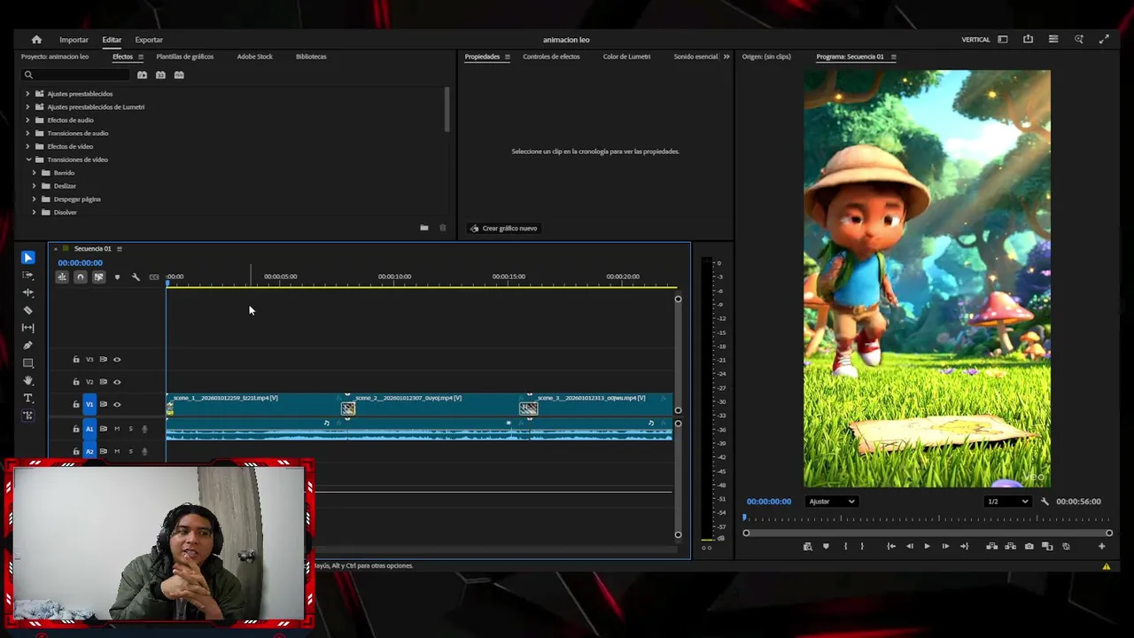Expand Ajustes preestablecidos de Lumetri folder
Viewport: 1134px width, 638px height.
[27, 107]
